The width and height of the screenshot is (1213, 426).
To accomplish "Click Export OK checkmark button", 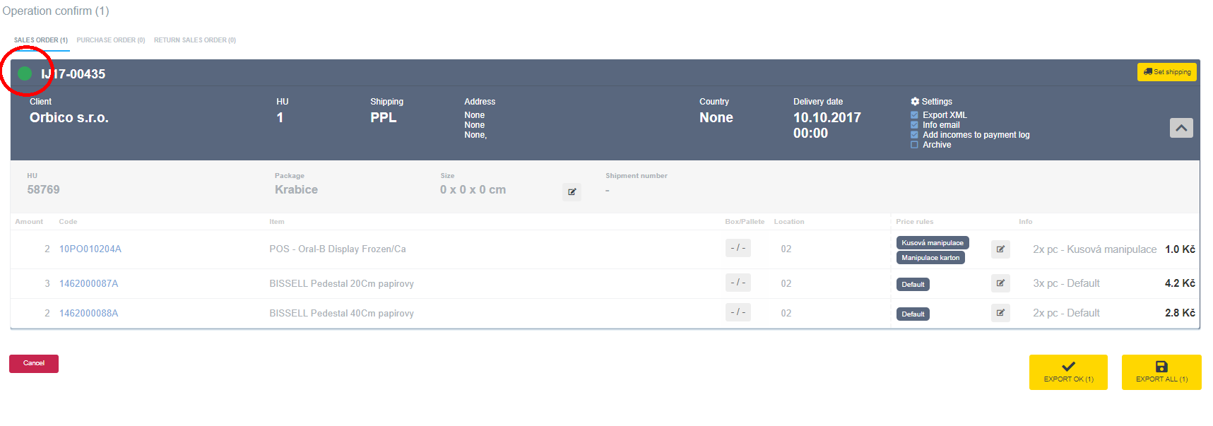I will [1068, 372].
